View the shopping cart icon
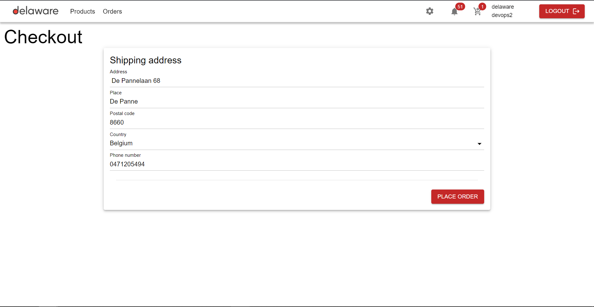The image size is (594, 307). [477, 11]
